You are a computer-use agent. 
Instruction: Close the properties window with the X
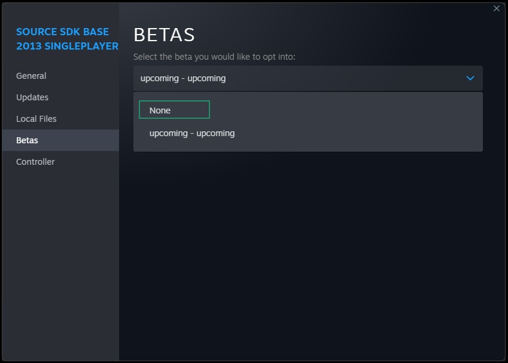point(497,8)
